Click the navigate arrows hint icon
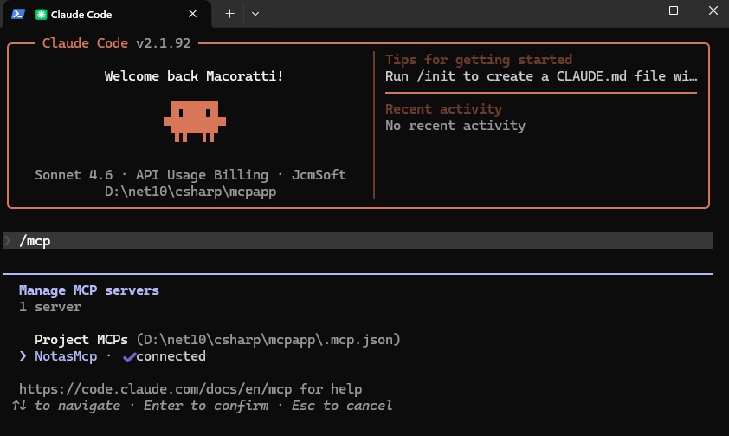Screen dimensions: 729x436 pyautogui.click(x=19, y=406)
